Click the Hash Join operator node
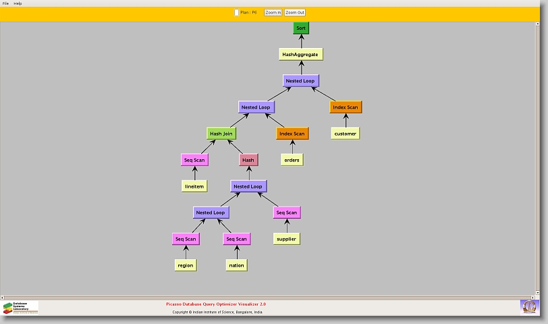The height and width of the screenshot is (324, 548). pyautogui.click(x=221, y=134)
